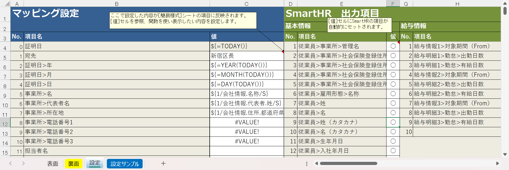Image resolution: width=509 pixels, height=170 pixels.
Task: Go to next sheet with right arrow
Action: 23,163
